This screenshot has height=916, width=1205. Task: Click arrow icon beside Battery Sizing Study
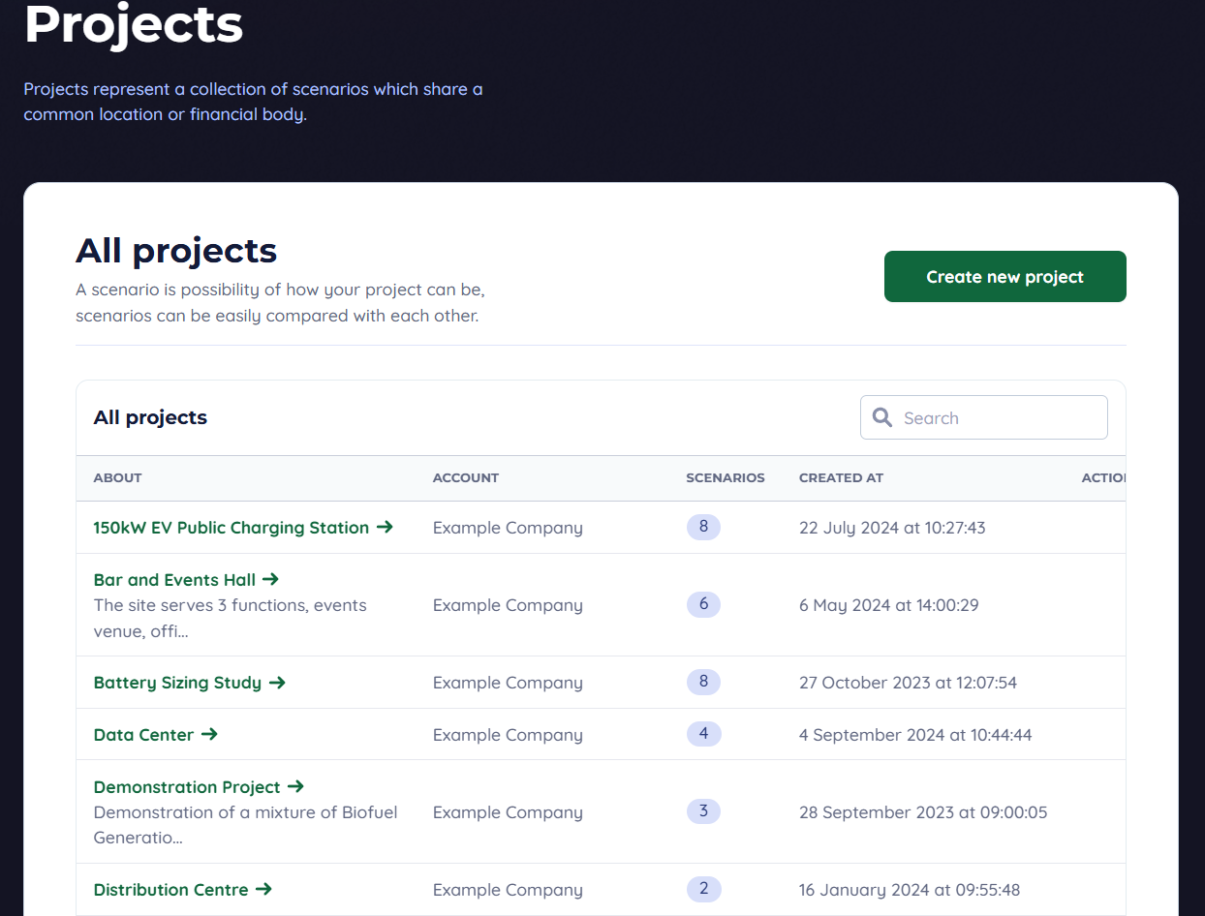tap(277, 683)
